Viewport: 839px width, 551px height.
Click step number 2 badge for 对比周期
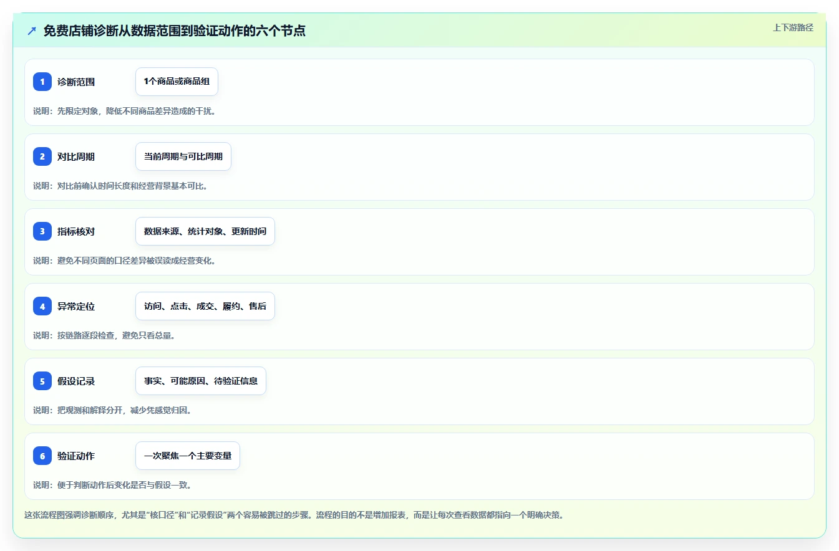click(x=42, y=156)
